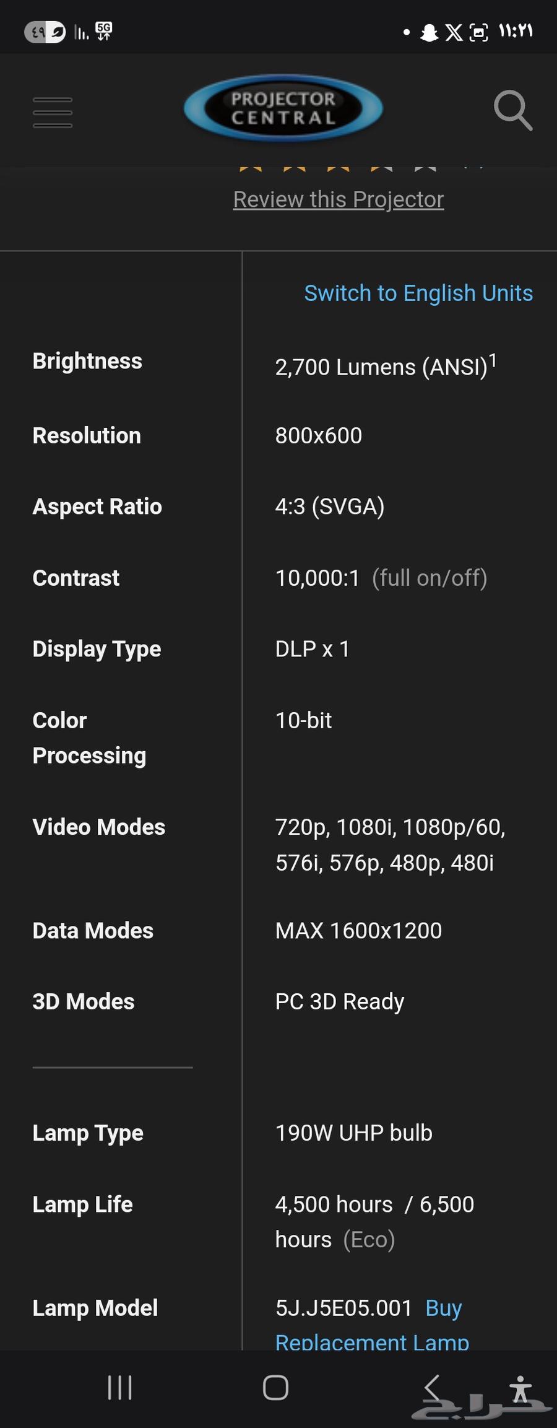Tap the status bar clock
The width and height of the screenshot is (557, 1428).
click(516, 31)
